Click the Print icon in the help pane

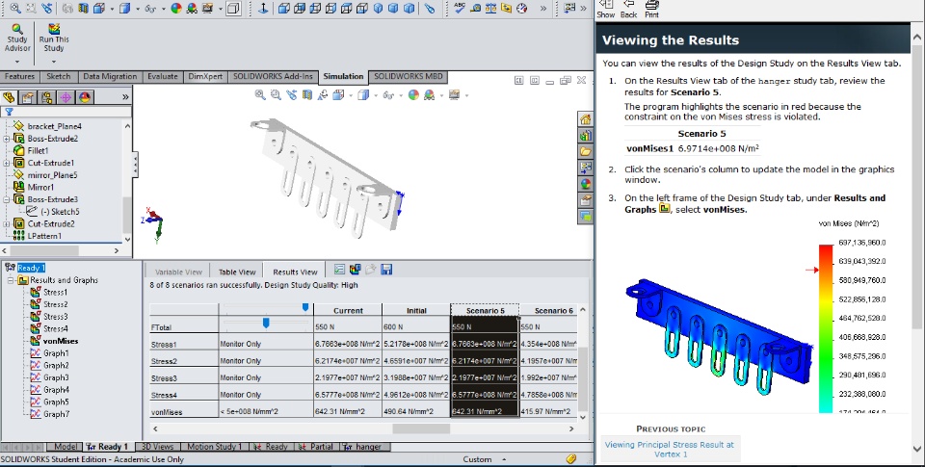point(651,10)
